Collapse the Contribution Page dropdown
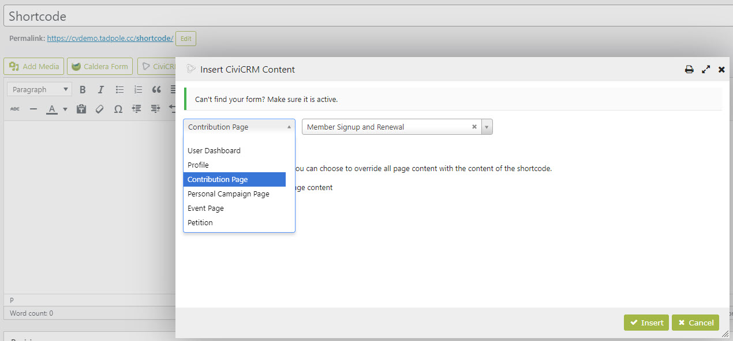This screenshot has width=733, height=341. [239, 127]
